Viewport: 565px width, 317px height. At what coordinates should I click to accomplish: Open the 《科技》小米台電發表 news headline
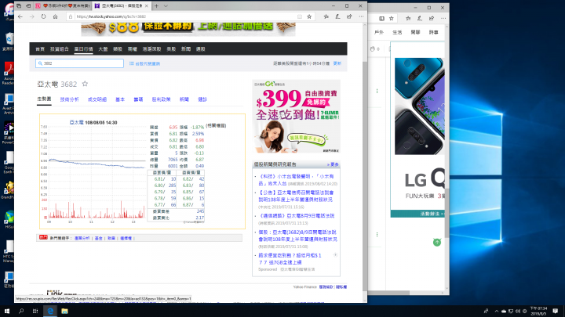coord(296,180)
